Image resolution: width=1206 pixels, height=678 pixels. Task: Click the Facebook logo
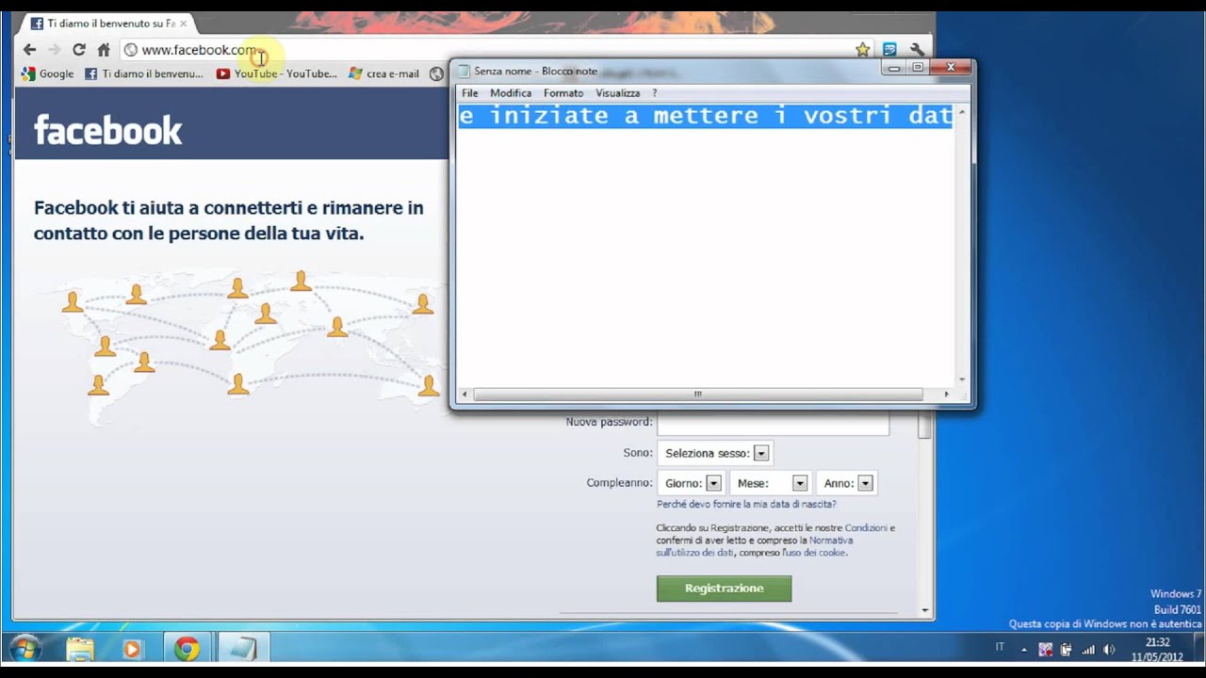(x=107, y=130)
